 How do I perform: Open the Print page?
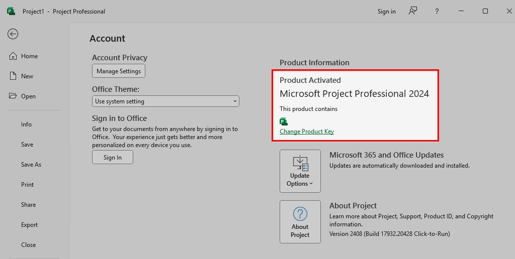[27, 185]
